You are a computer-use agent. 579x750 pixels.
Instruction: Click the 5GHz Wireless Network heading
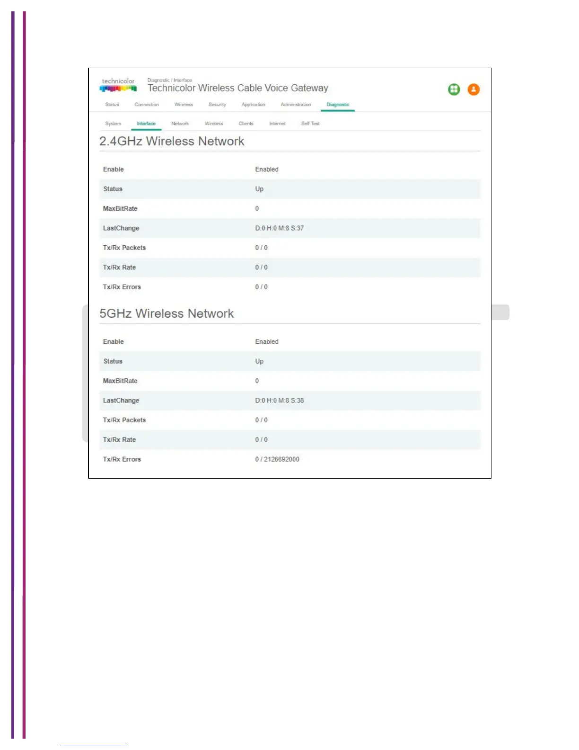(167, 313)
